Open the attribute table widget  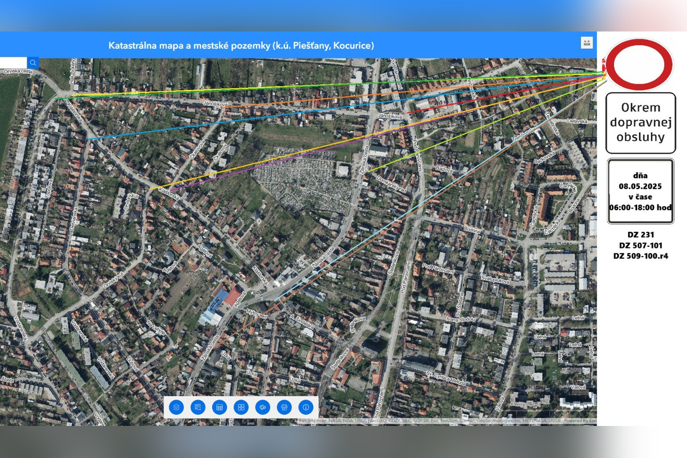pyautogui.click(x=219, y=407)
